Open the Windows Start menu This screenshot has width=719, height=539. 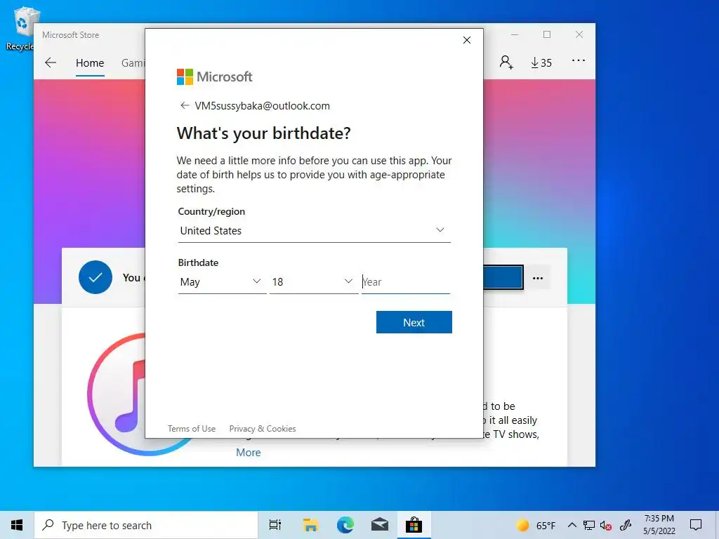(x=17, y=525)
